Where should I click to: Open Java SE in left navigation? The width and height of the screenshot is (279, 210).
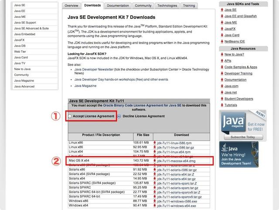click(x=35, y=5)
